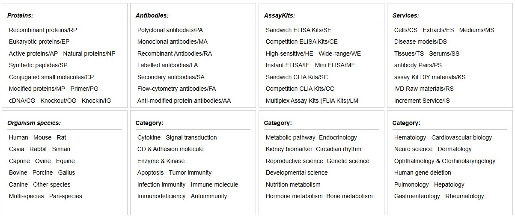Choose Porcine from organism species
Viewport: 515px width, 217px height.
(42, 172)
